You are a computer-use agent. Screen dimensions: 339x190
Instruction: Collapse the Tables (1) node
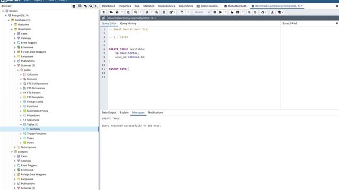[x=21, y=125]
